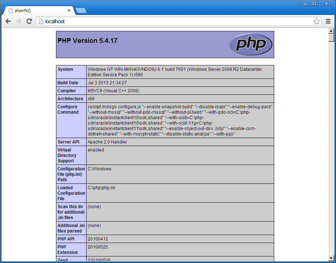Click Configuration File (php.ini) Path label

[x=71, y=174]
